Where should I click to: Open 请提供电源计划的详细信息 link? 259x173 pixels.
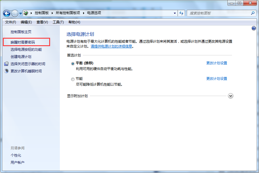point(111,46)
